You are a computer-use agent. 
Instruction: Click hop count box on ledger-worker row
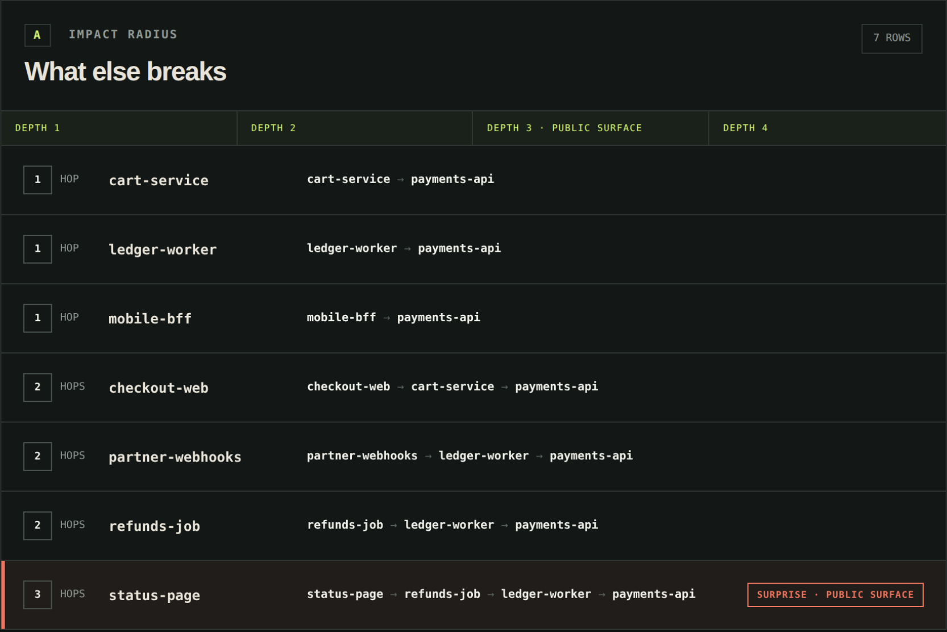[x=38, y=249]
